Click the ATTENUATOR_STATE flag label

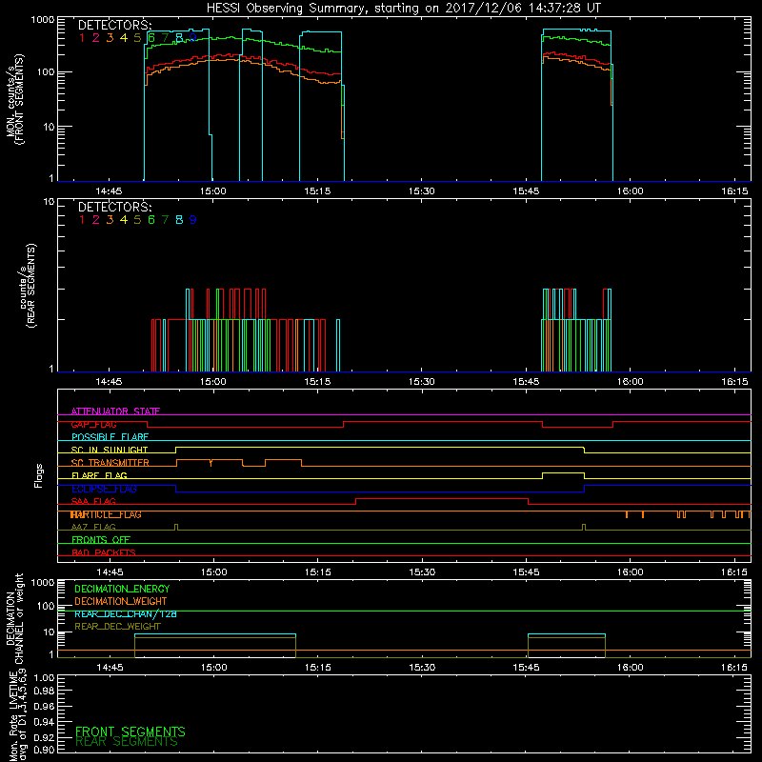tap(115, 411)
